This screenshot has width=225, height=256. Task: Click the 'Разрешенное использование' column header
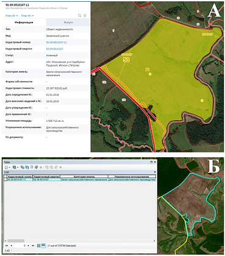[x=132, y=177]
